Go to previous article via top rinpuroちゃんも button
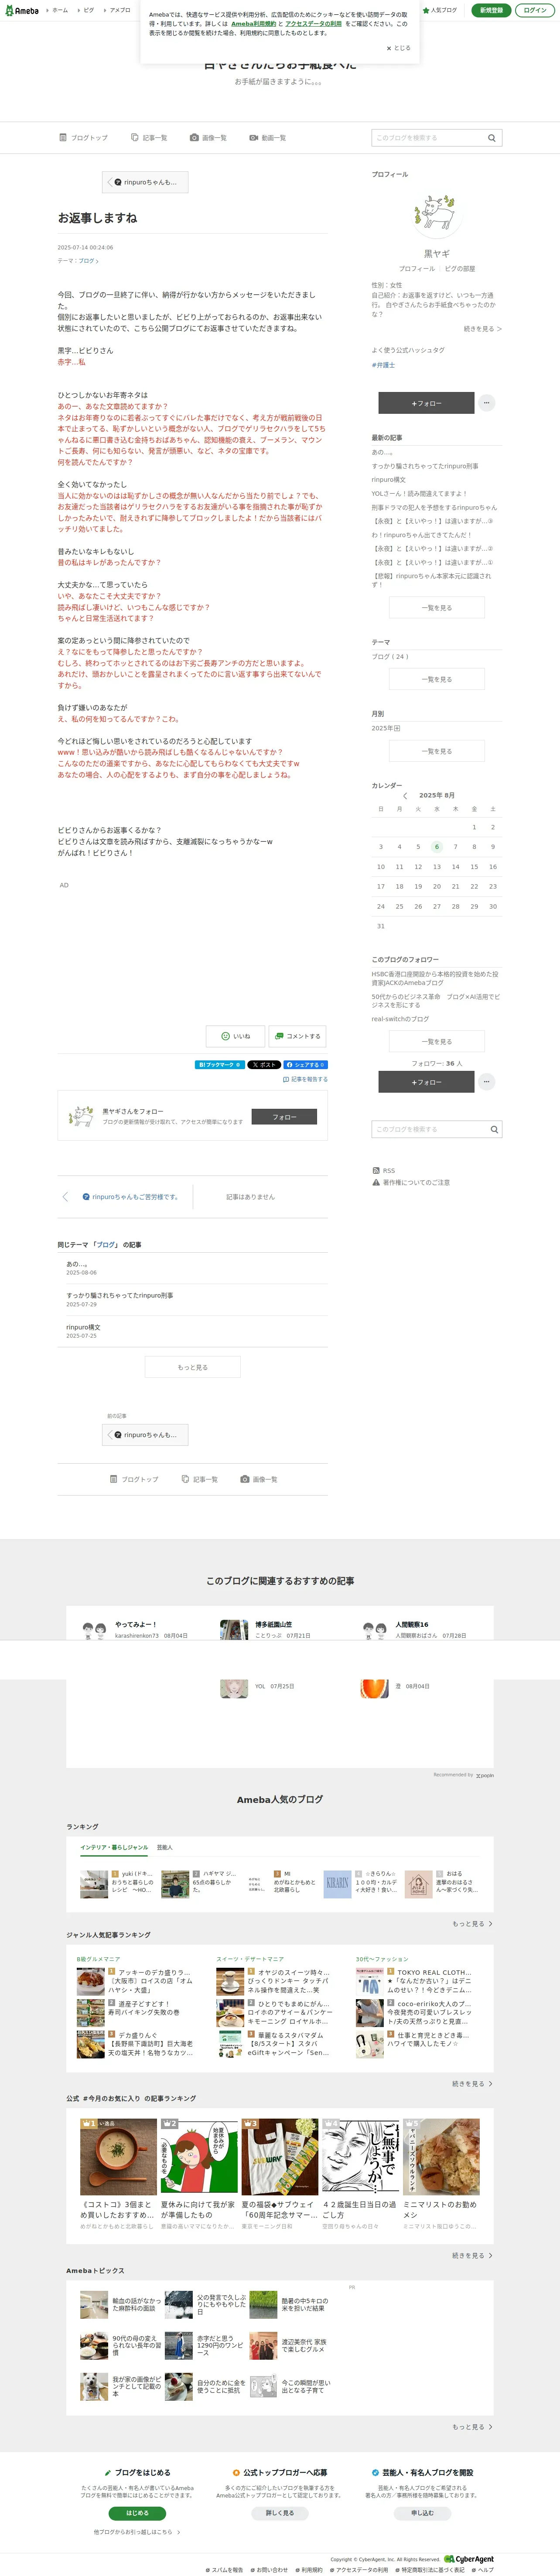This screenshot has height=2576, width=560. coord(145,182)
